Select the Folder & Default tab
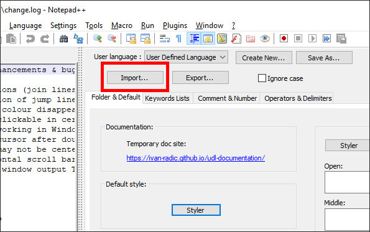This screenshot has height=232, width=370. click(x=116, y=97)
